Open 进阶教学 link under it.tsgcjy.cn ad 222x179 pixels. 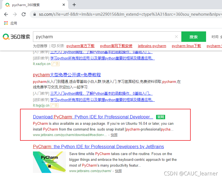(x=102, y=100)
